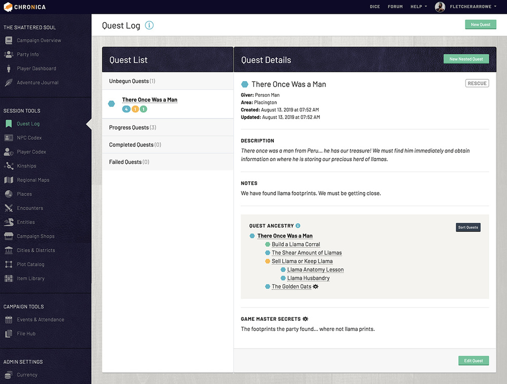The image size is (507, 384).
Task: Go to the Forum menu item
Action: [x=395, y=7]
